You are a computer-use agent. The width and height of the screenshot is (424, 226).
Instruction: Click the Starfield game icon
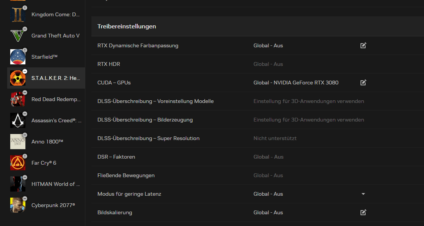(18, 57)
